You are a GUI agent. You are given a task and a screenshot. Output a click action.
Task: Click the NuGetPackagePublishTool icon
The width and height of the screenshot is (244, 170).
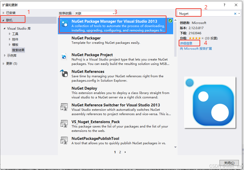[64, 140]
